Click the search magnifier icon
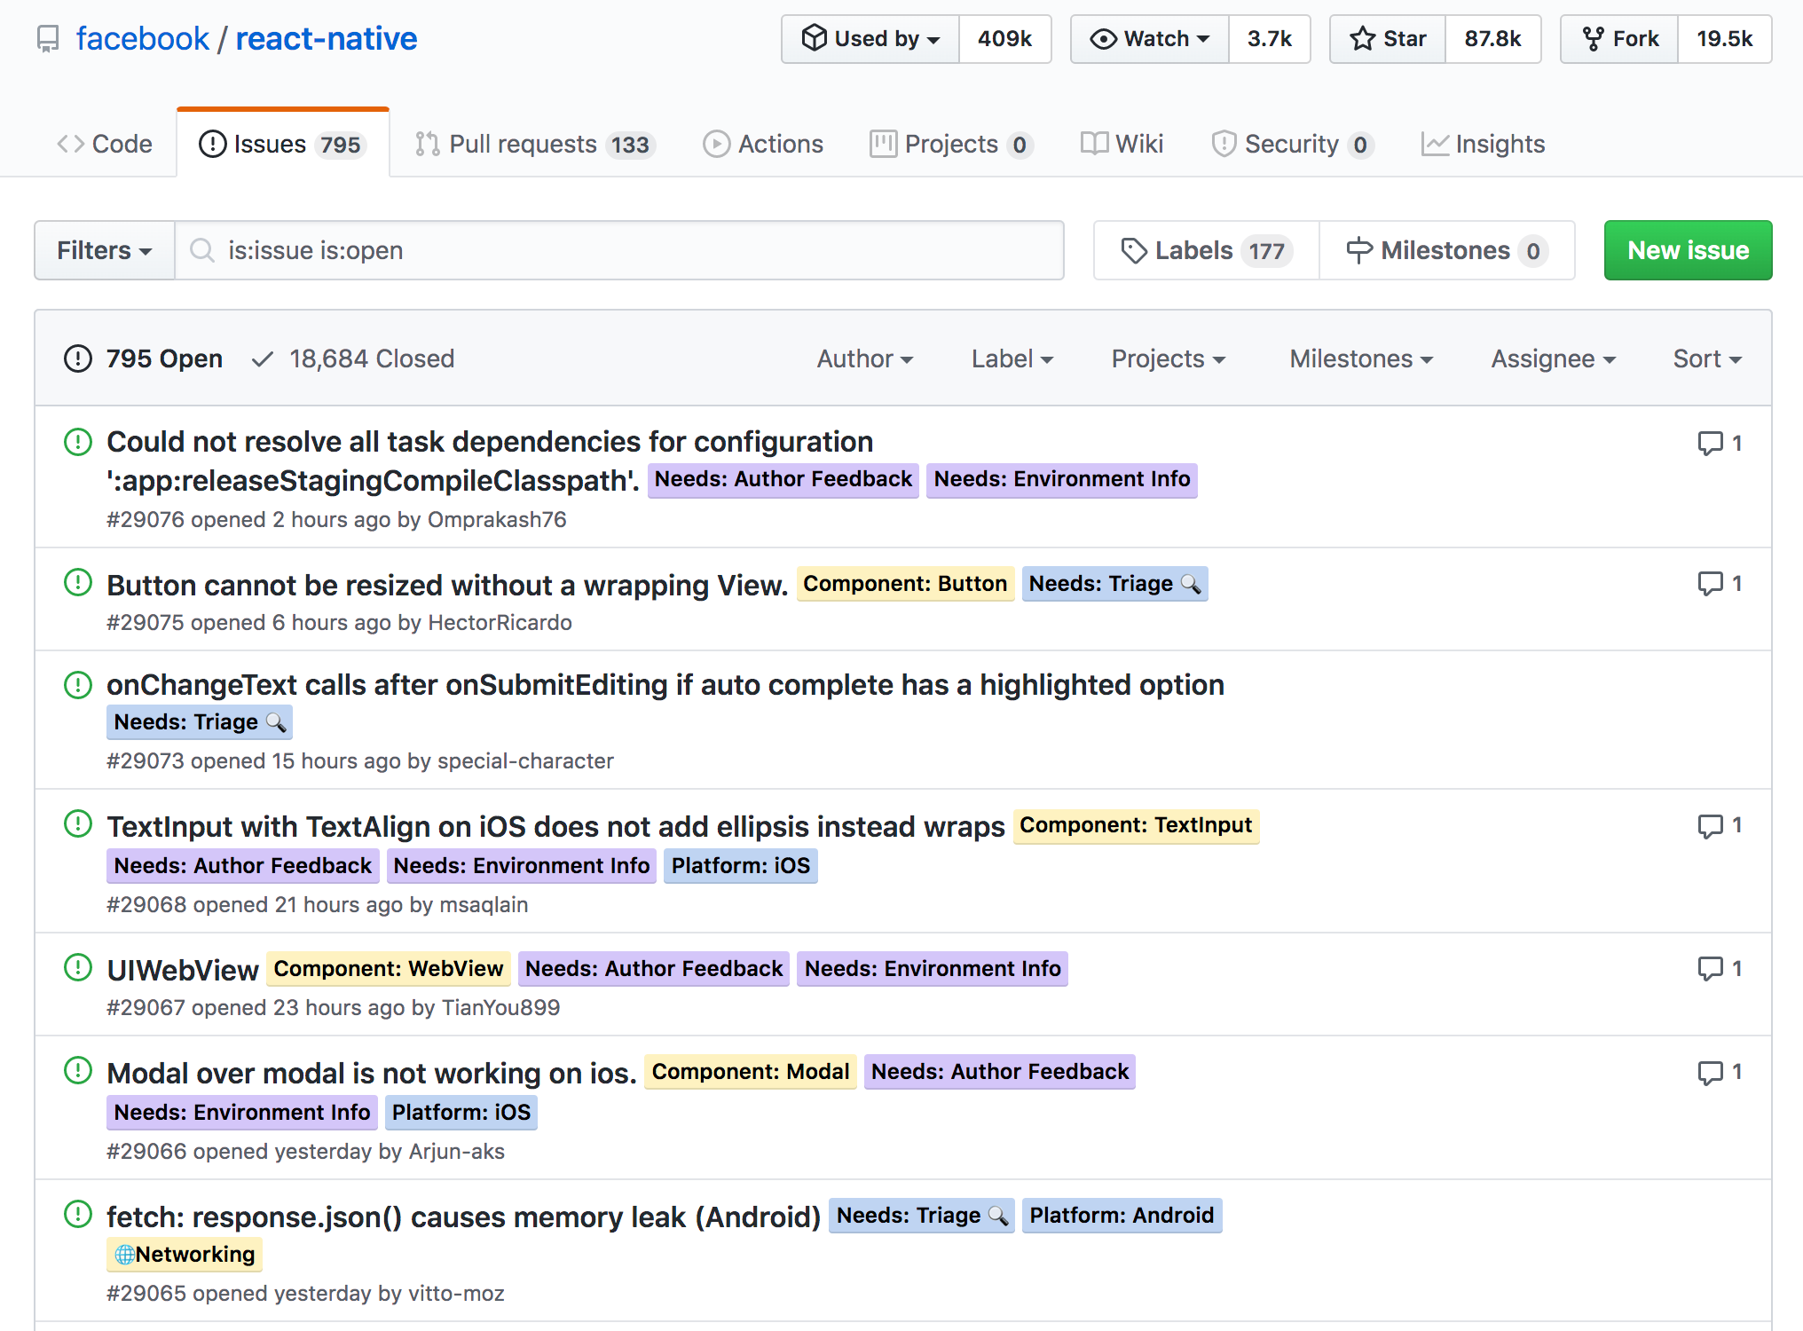 [202, 250]
